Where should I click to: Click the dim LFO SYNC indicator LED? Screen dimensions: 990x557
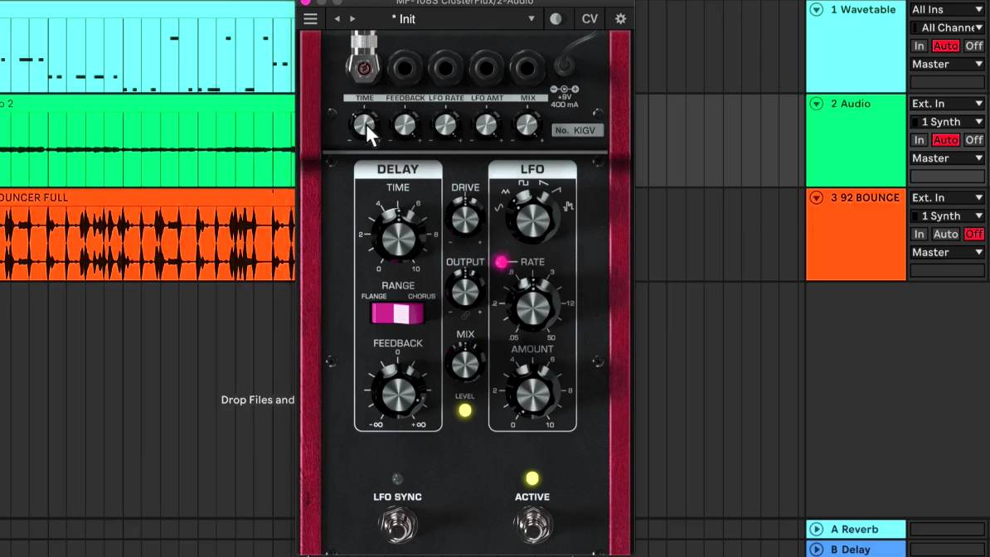(397, 478)
